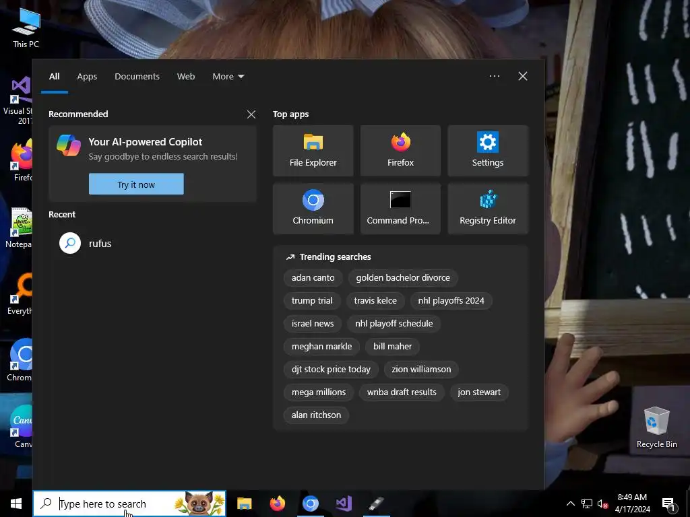Select the Canva desktop shortcut
The width and height of the screenshot is (690, 517).
pyautogui.click(x=22, y=426)
